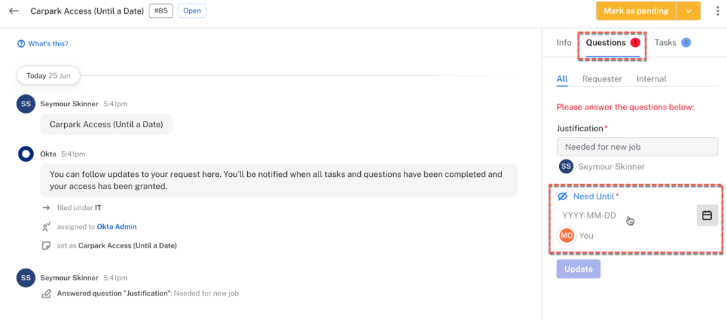Click the note icon beside set as
This screenshot has width=727, height=320.
pos(46,245)
